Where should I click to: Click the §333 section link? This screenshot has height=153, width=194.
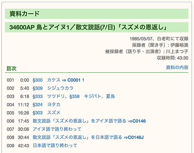37,96
